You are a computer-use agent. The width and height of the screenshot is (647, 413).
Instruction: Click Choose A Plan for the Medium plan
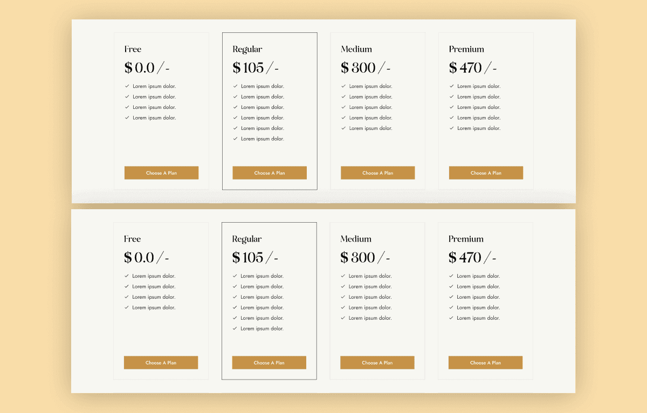coord(377,173)
